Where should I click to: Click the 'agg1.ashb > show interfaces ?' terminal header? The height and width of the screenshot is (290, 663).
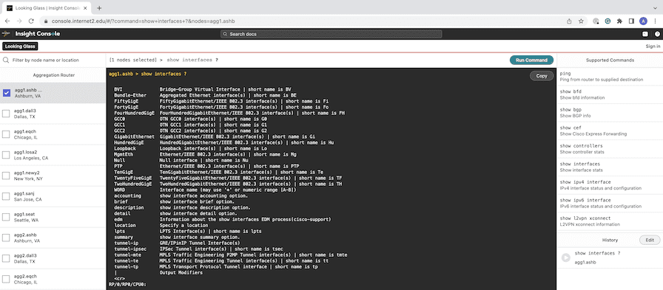pos(147,75)
